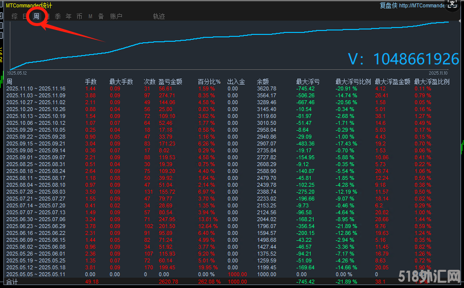The width and height of the screenshot is (464, 288).
Task: Open the http://MTCommander link
Action: [421, 6]
